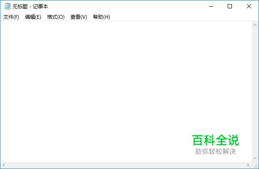The width and height of the screenshot is (259, 169).
Task: Click the vertical scrollbar down arrow
Action: coord(255,158)
